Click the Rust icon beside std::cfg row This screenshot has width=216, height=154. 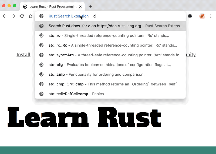[41, 65]
